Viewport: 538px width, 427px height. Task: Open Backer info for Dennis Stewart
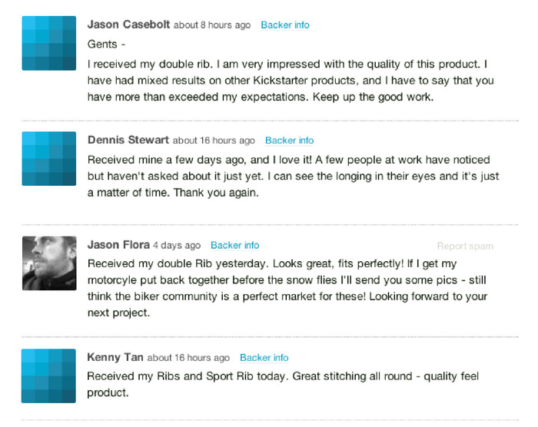290,141
